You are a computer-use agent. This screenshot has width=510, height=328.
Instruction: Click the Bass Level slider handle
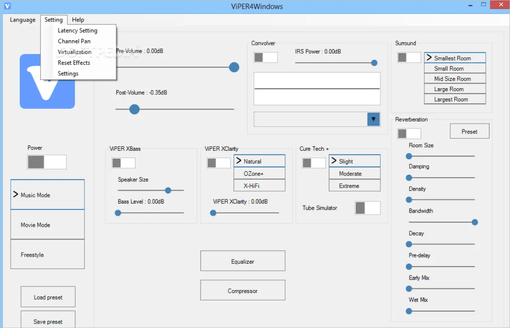(118, 213)
